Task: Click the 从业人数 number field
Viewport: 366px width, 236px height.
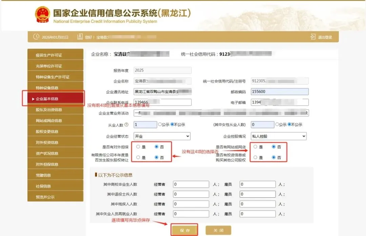Action: (x=145, y=124)
